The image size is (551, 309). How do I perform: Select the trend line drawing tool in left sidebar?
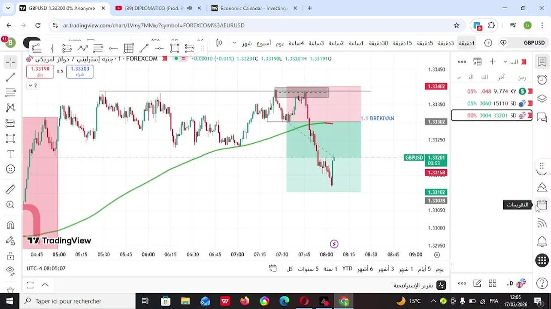tap(11, 77)
